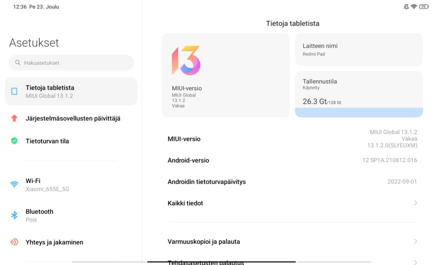The width and height of the screenshot is (443, 265).
Task: Tap the colorful MIUI 13 logo
Action: coord(186,60)
